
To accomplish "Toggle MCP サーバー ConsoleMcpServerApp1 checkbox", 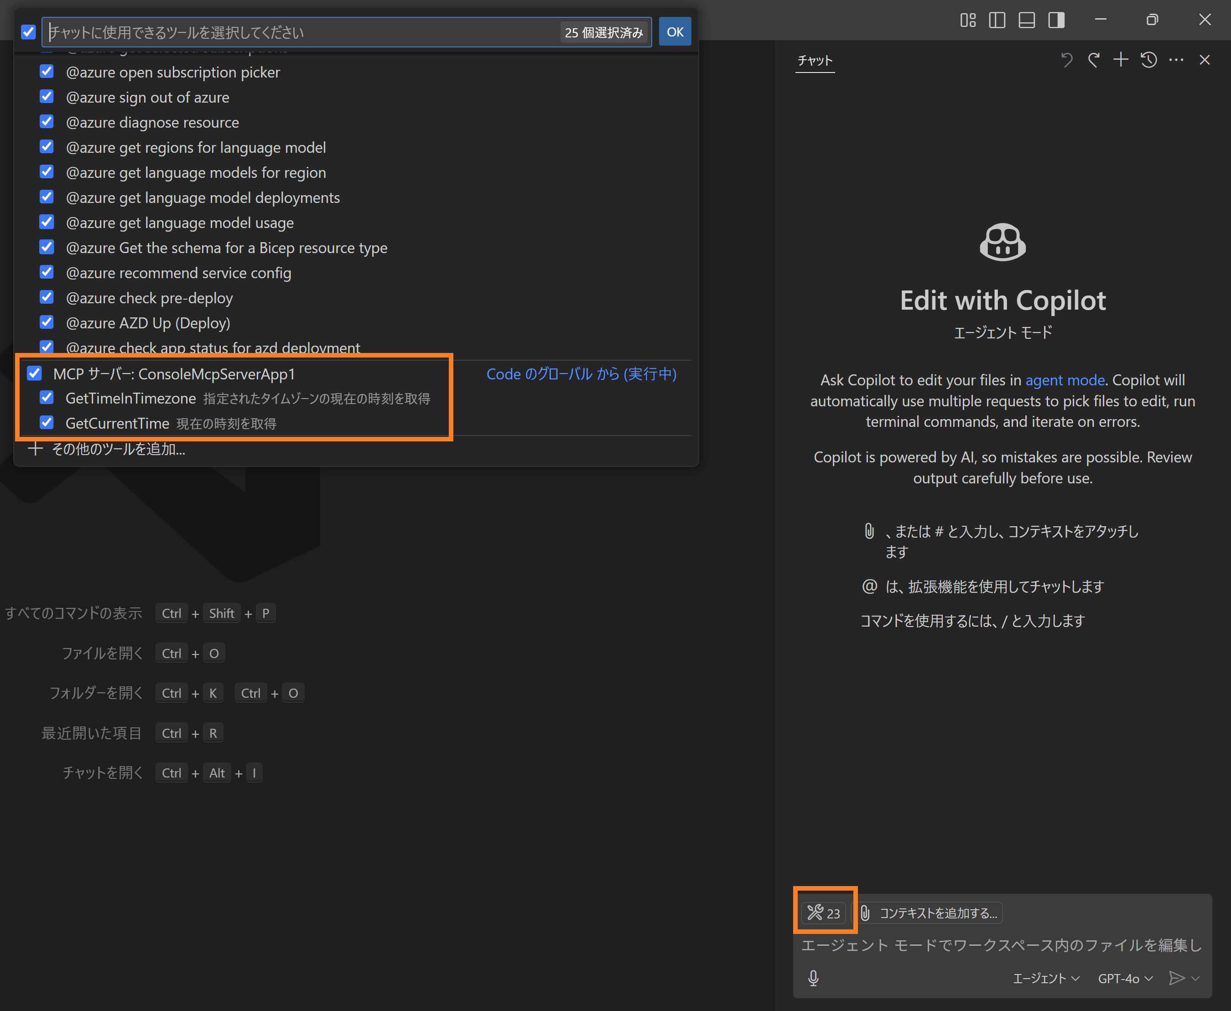I will pyautogui.click(x=34, y=373).
